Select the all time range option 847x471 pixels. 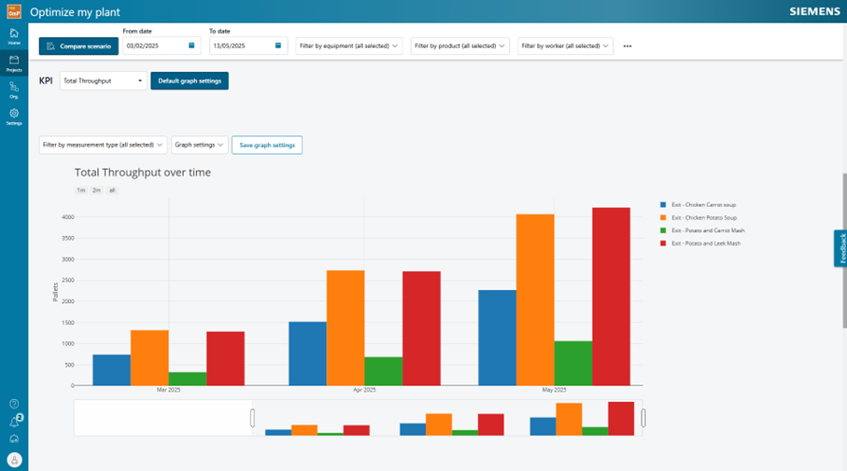pos(112,190)
